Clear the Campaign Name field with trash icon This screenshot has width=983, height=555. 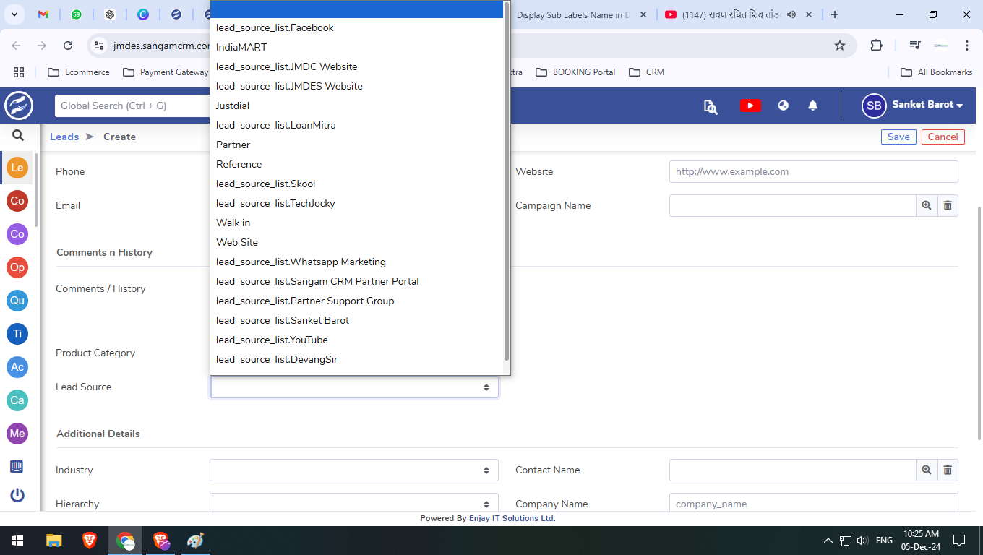[948, 206]
